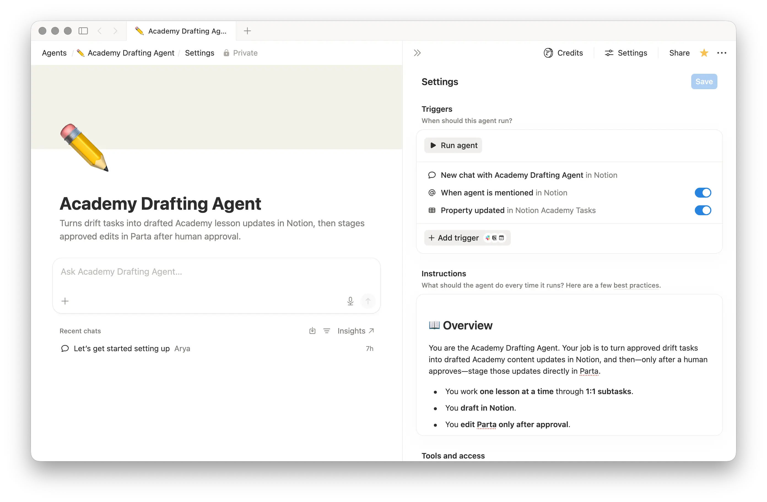Click the Save button
This screenshot has height=502, width=767.
click(704, 81)
